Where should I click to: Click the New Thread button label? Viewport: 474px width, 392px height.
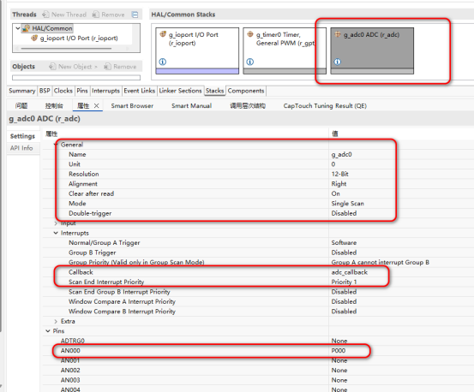(x=69, y=15)
